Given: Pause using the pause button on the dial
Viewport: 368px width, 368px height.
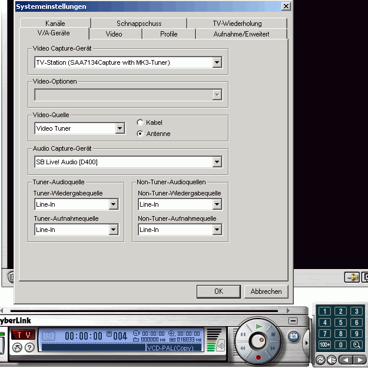Looking at the screenshot, I should coord(243,334).
